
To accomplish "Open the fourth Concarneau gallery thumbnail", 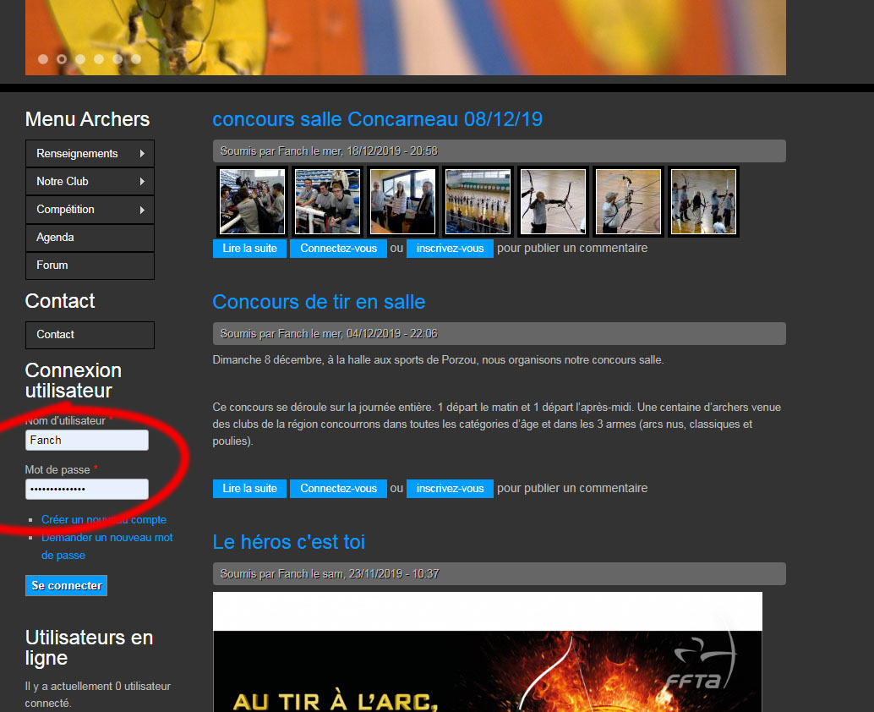I will pos(478,201).
